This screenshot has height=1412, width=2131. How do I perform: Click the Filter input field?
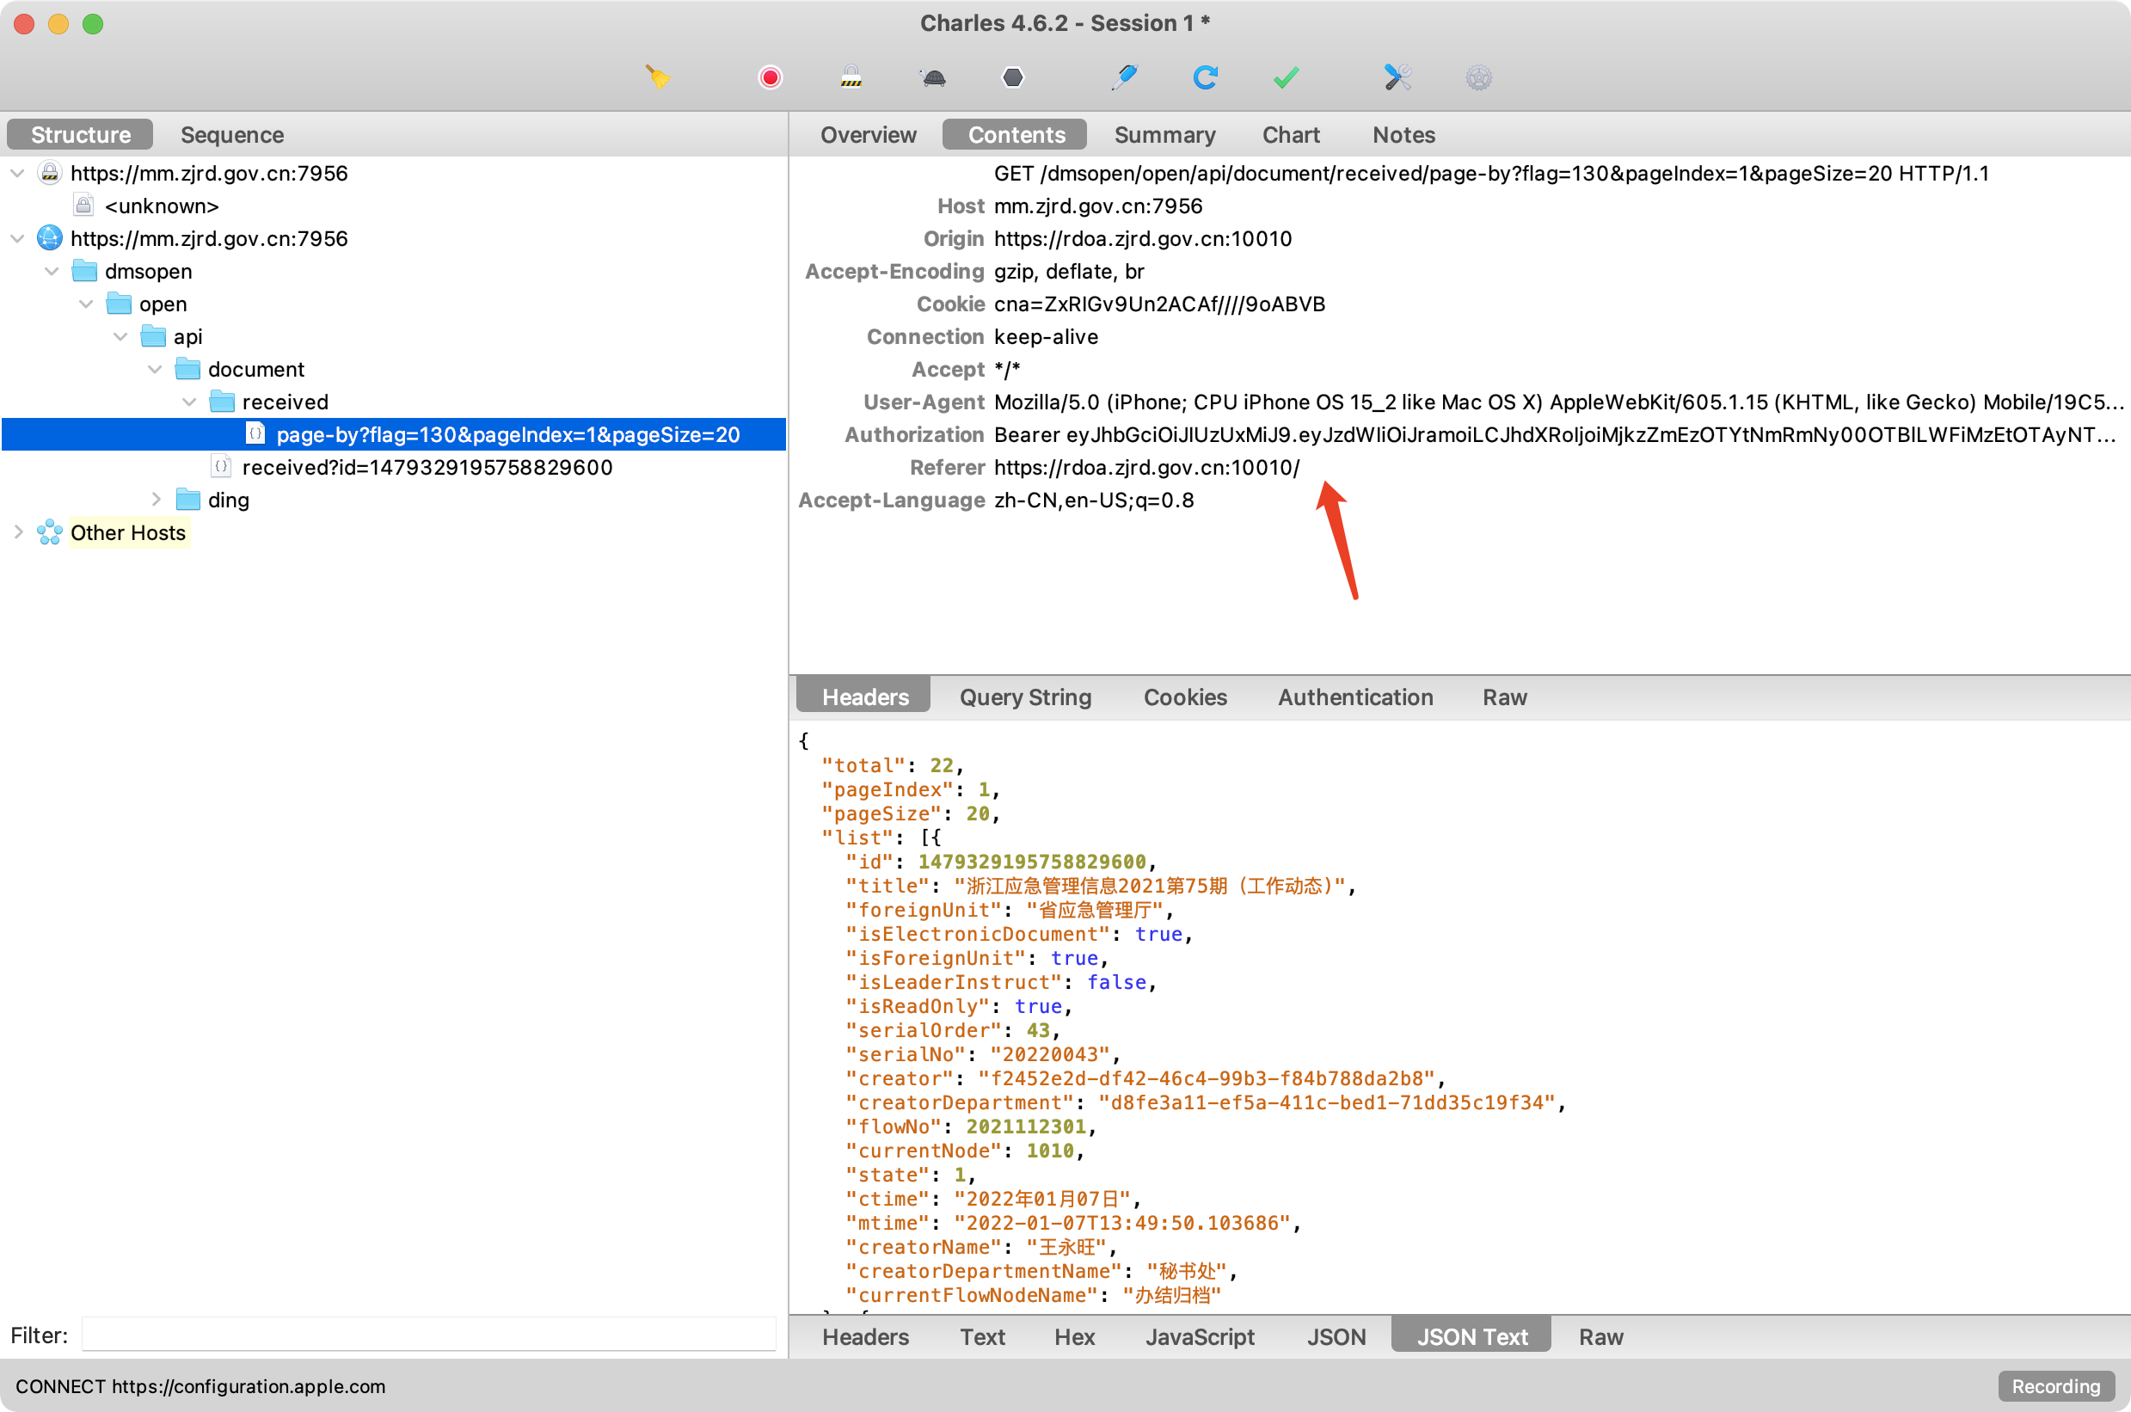click(x=428, y=1335)
